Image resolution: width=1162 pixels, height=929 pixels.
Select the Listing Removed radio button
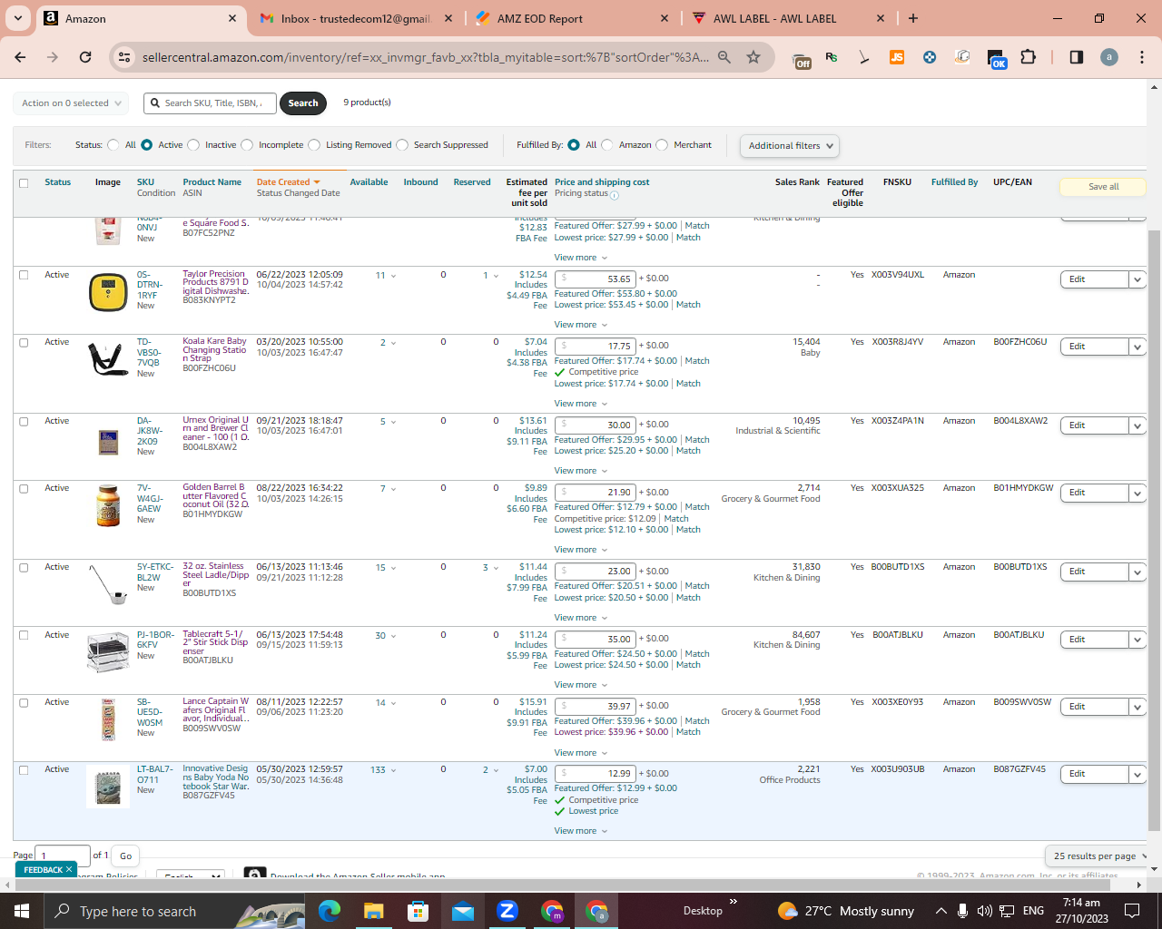point(314,145)
